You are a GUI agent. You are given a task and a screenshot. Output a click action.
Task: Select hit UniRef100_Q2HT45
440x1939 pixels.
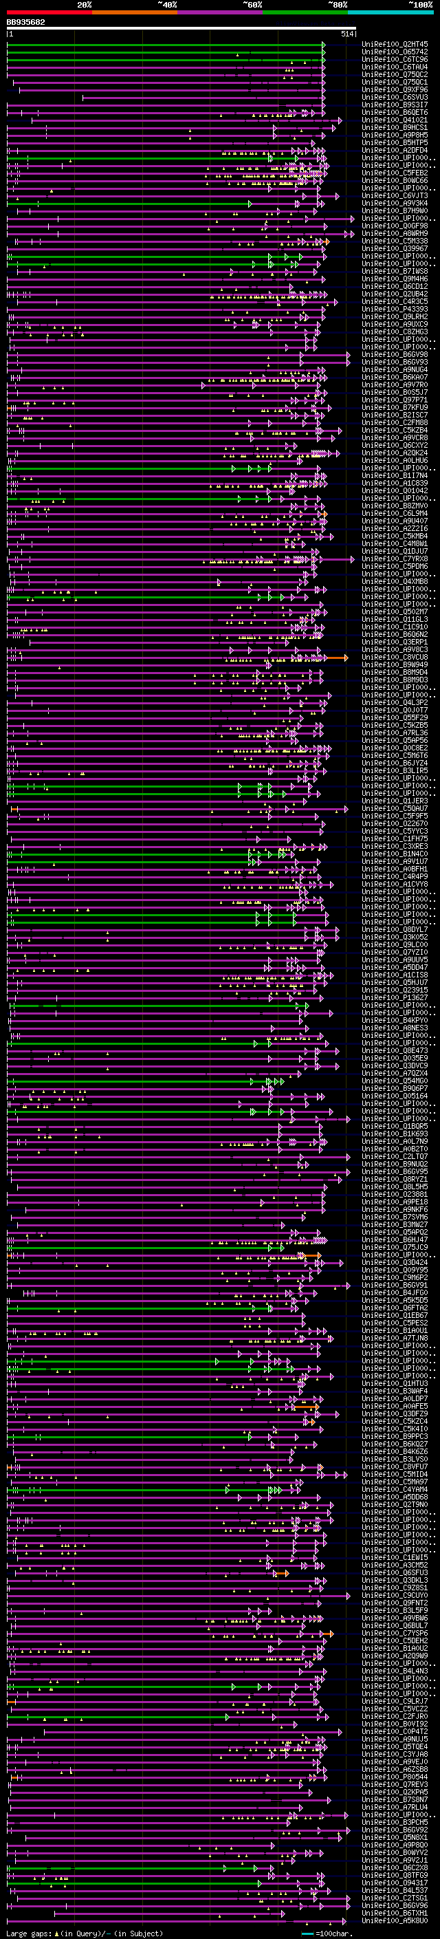tap(395, 45)
